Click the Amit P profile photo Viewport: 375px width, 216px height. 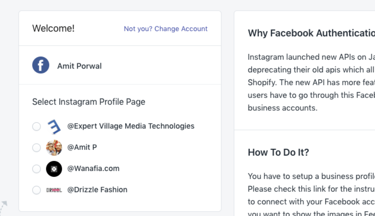54,148
